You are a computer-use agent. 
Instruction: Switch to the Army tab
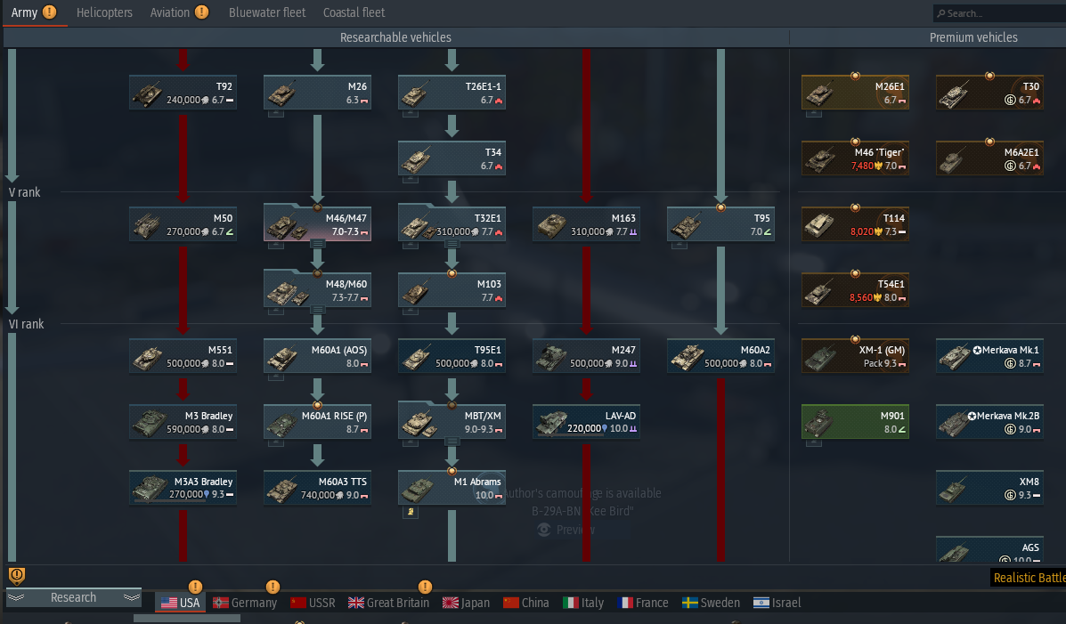[34, 12]
